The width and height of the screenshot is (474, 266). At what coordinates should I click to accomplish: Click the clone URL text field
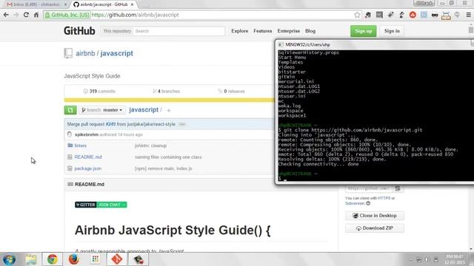click(x=369, y=188)
